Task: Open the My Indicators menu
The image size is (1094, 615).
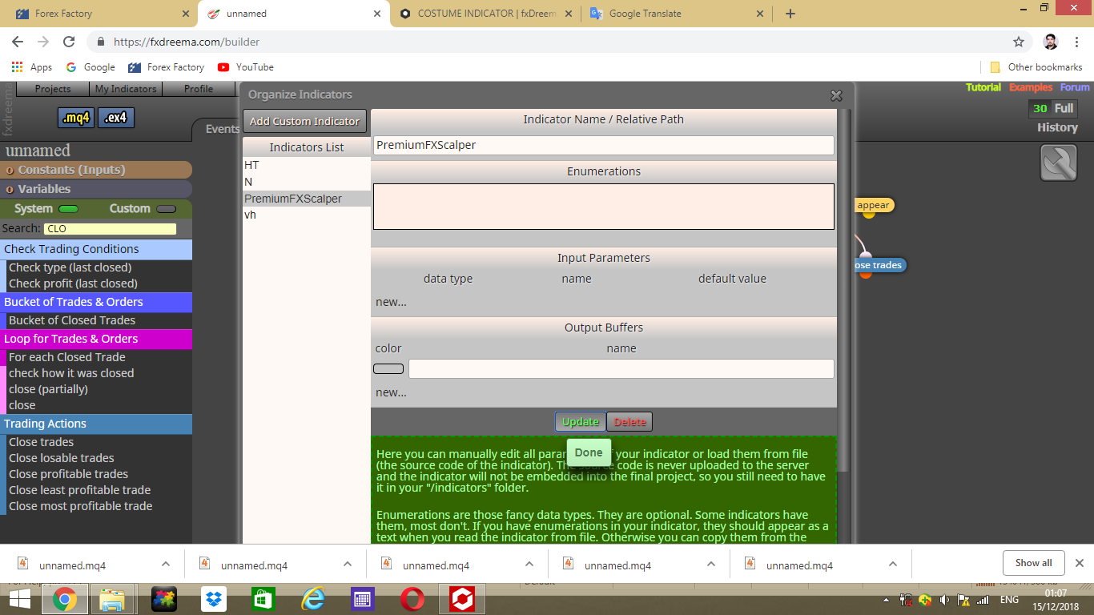Action: pos(126,89)
